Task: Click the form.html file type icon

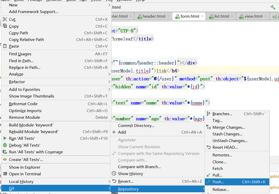Action: point(177,16)
